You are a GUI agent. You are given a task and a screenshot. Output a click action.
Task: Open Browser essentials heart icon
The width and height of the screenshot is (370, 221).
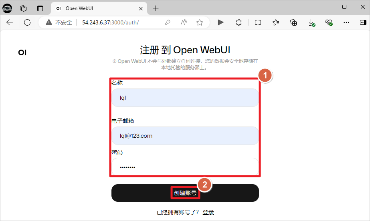coord(329,22)
